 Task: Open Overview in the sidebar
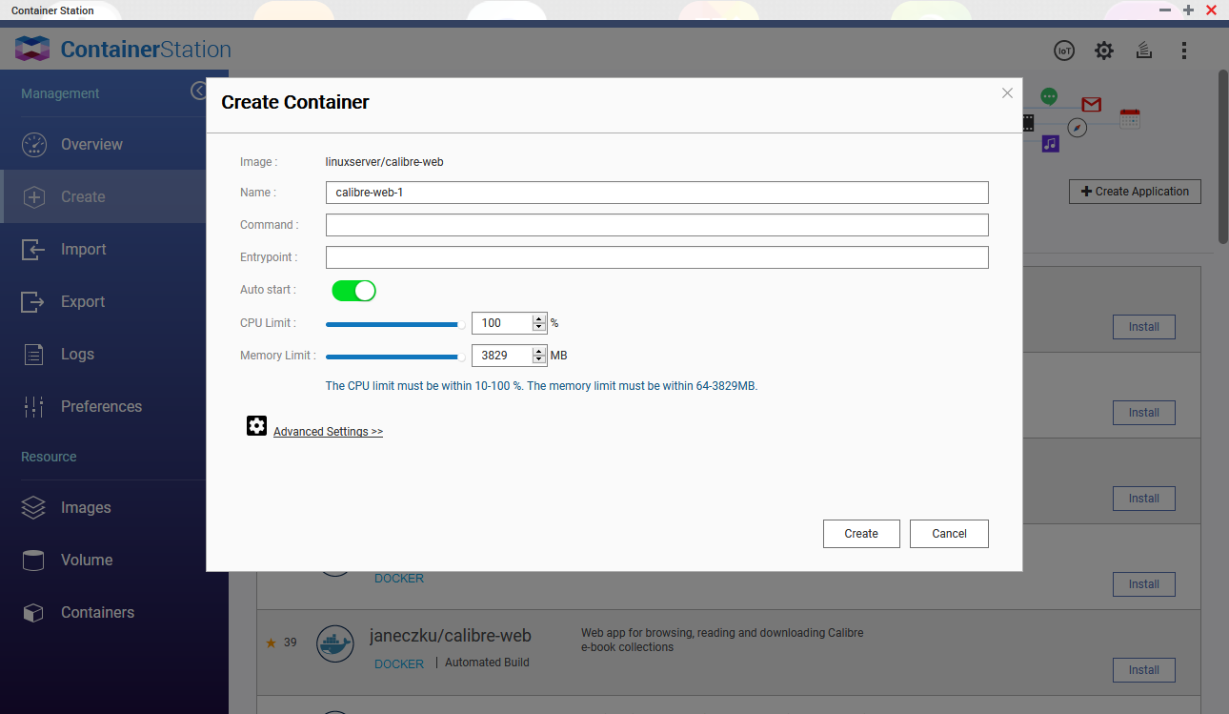[91, 145]
